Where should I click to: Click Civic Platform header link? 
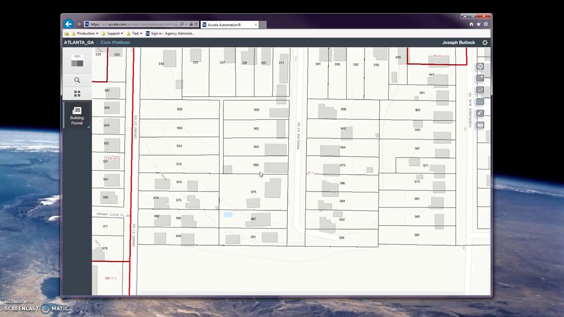(115, 43)
